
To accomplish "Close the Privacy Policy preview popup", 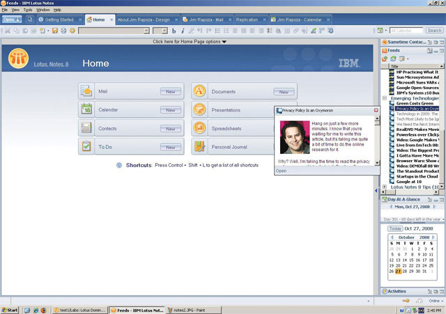I will (x=376, y=110).
